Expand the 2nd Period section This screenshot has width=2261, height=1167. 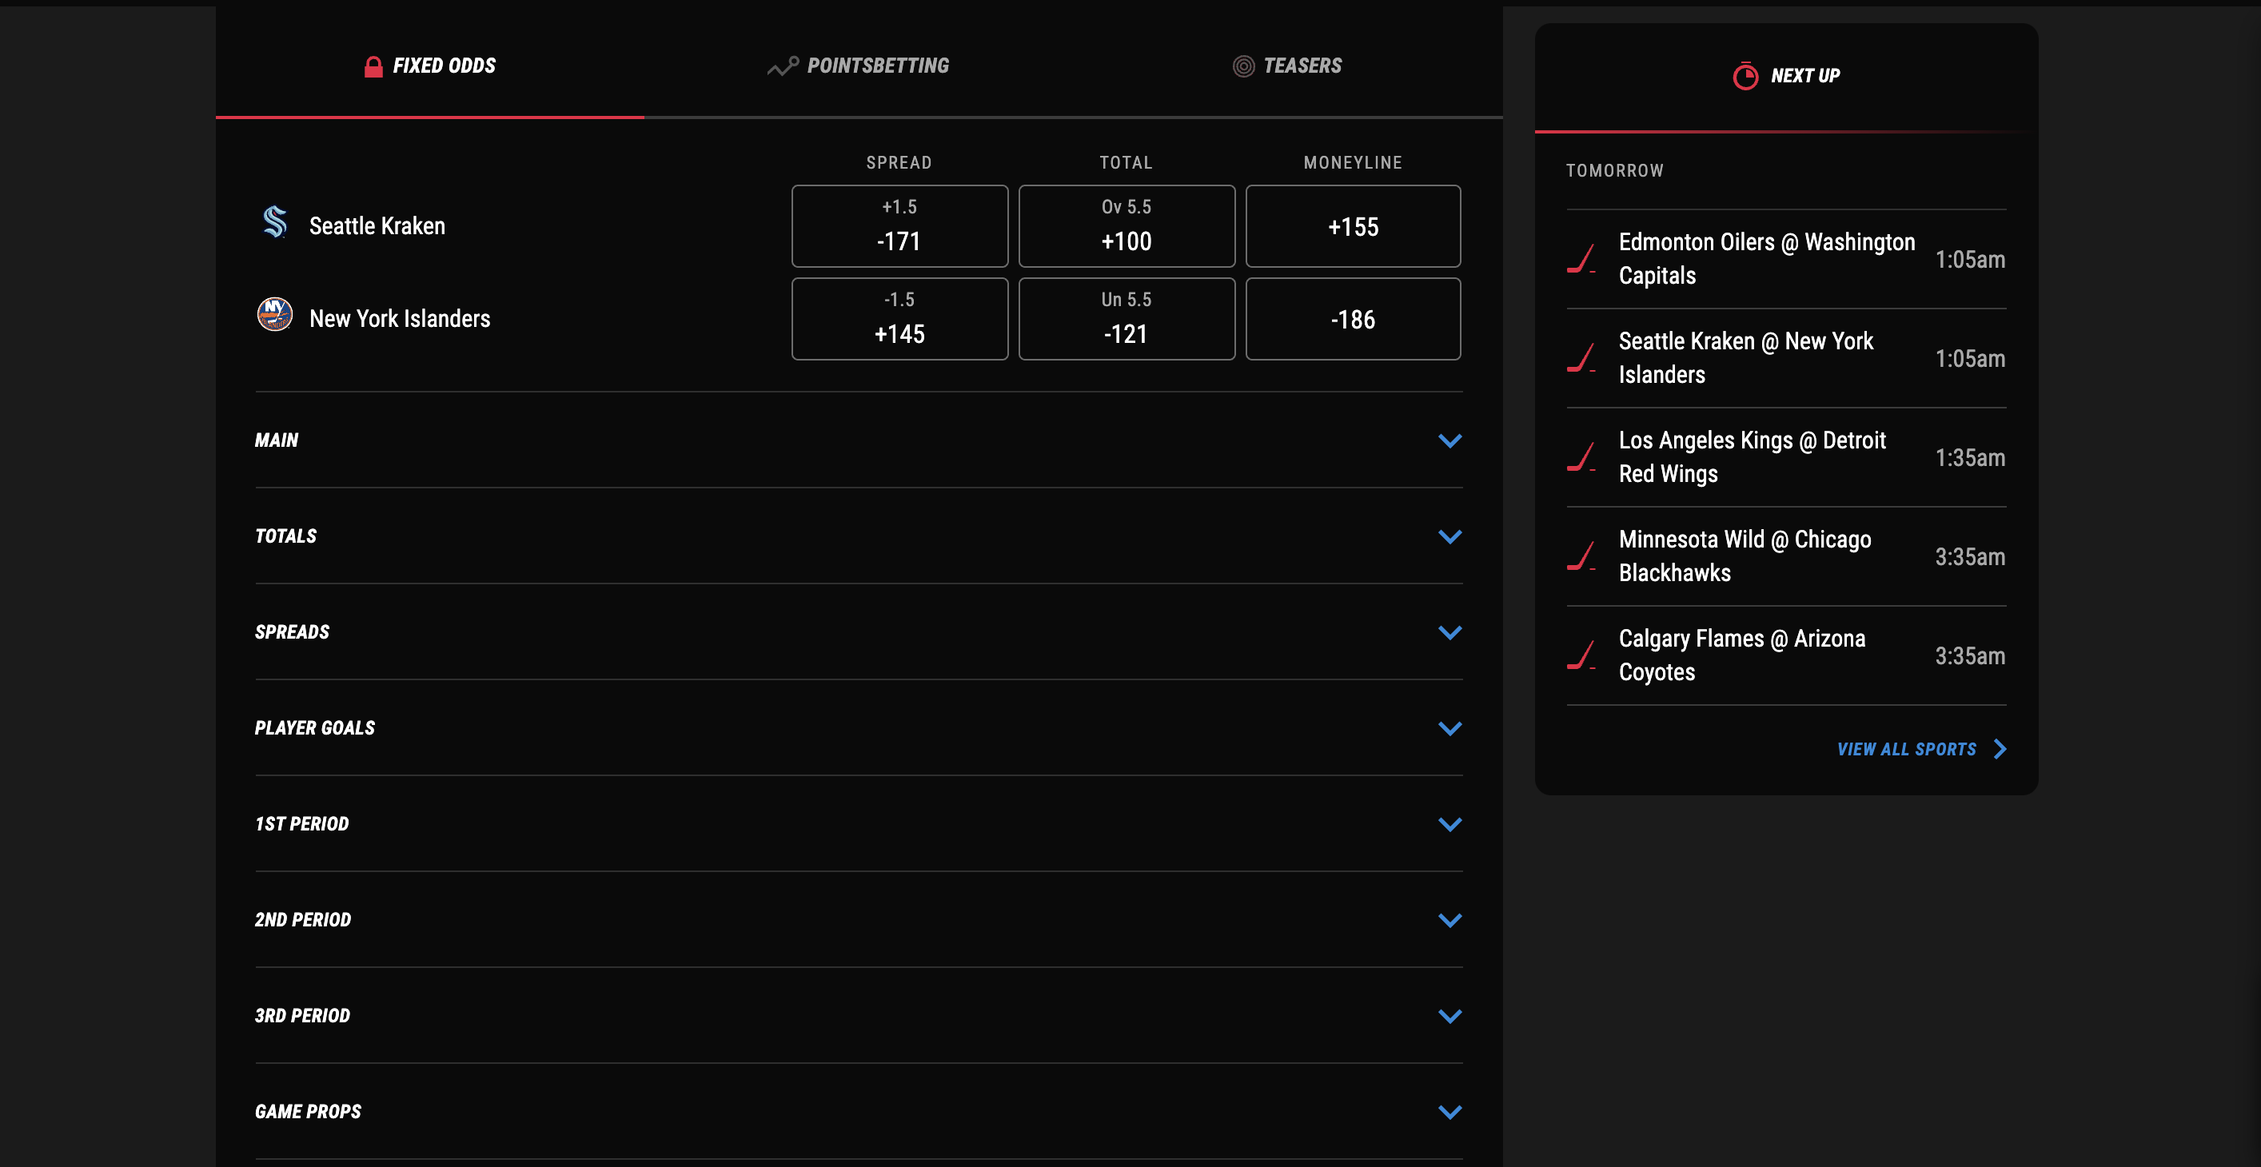[859, 919]
